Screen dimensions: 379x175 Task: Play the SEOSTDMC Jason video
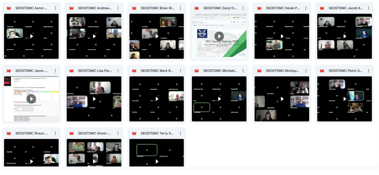point(31,99)
